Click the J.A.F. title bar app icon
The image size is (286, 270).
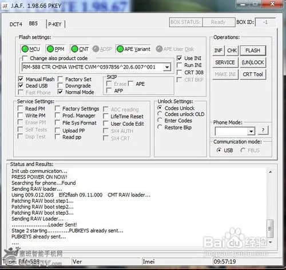pos(5,6)
